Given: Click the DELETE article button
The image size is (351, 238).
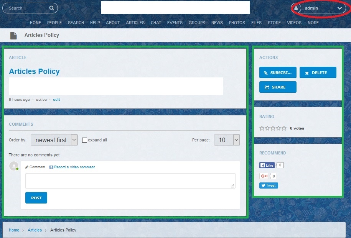Looking at the screenshot, I should tap(318, 72).
